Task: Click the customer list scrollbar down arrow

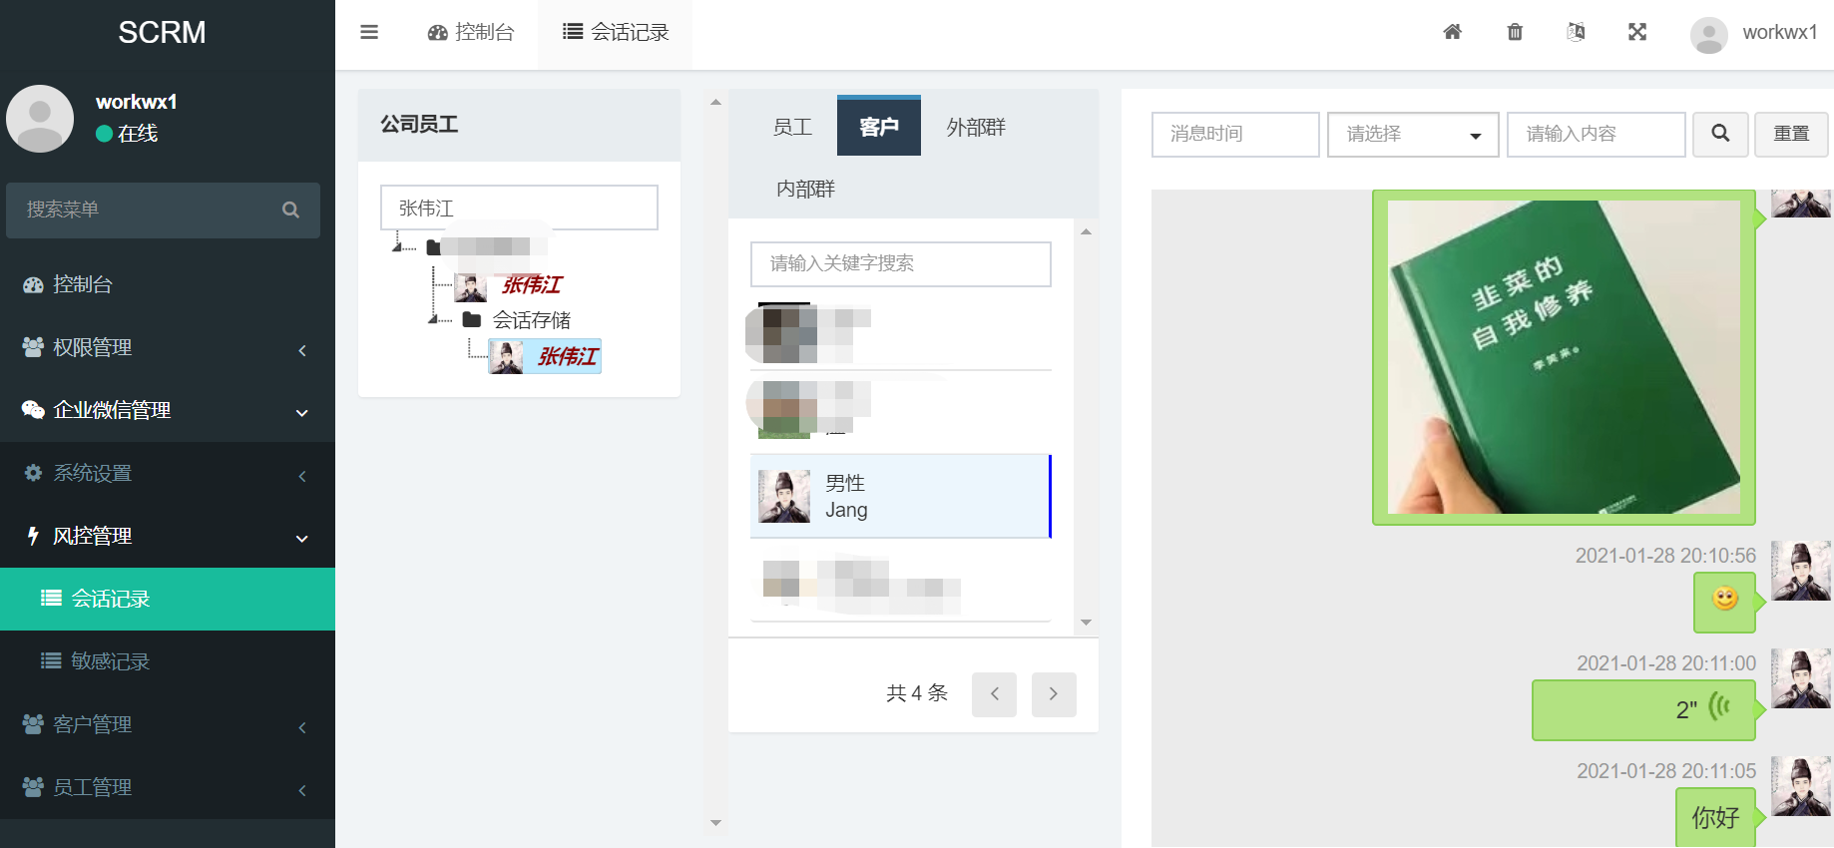Action: tap(1086, 623)
